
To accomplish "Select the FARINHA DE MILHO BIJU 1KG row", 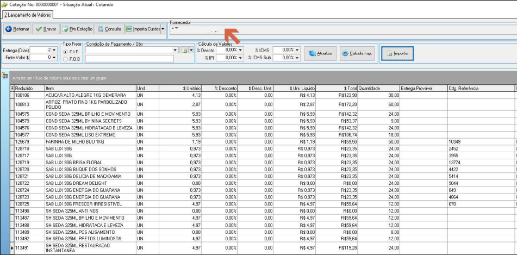I will tap(264, 141).
